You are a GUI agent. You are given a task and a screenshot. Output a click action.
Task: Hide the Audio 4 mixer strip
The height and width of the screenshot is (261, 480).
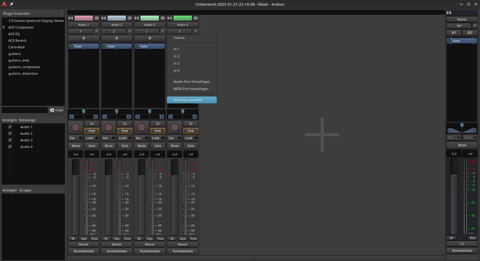pos(195,18)
